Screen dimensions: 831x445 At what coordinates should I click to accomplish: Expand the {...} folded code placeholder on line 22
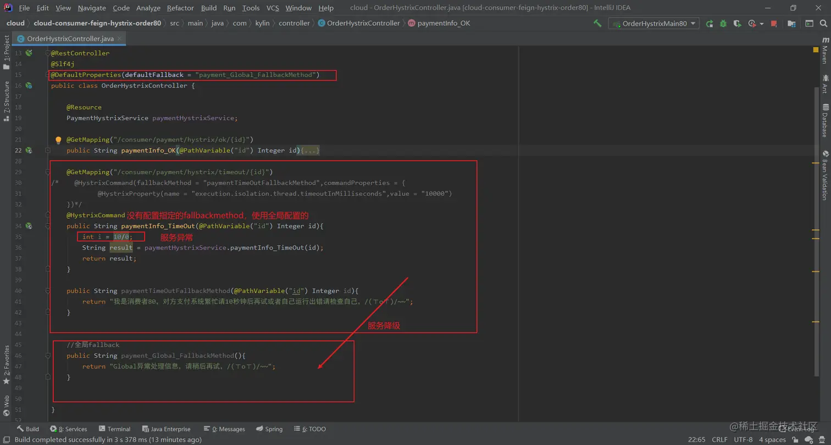[x=309, y=150]
